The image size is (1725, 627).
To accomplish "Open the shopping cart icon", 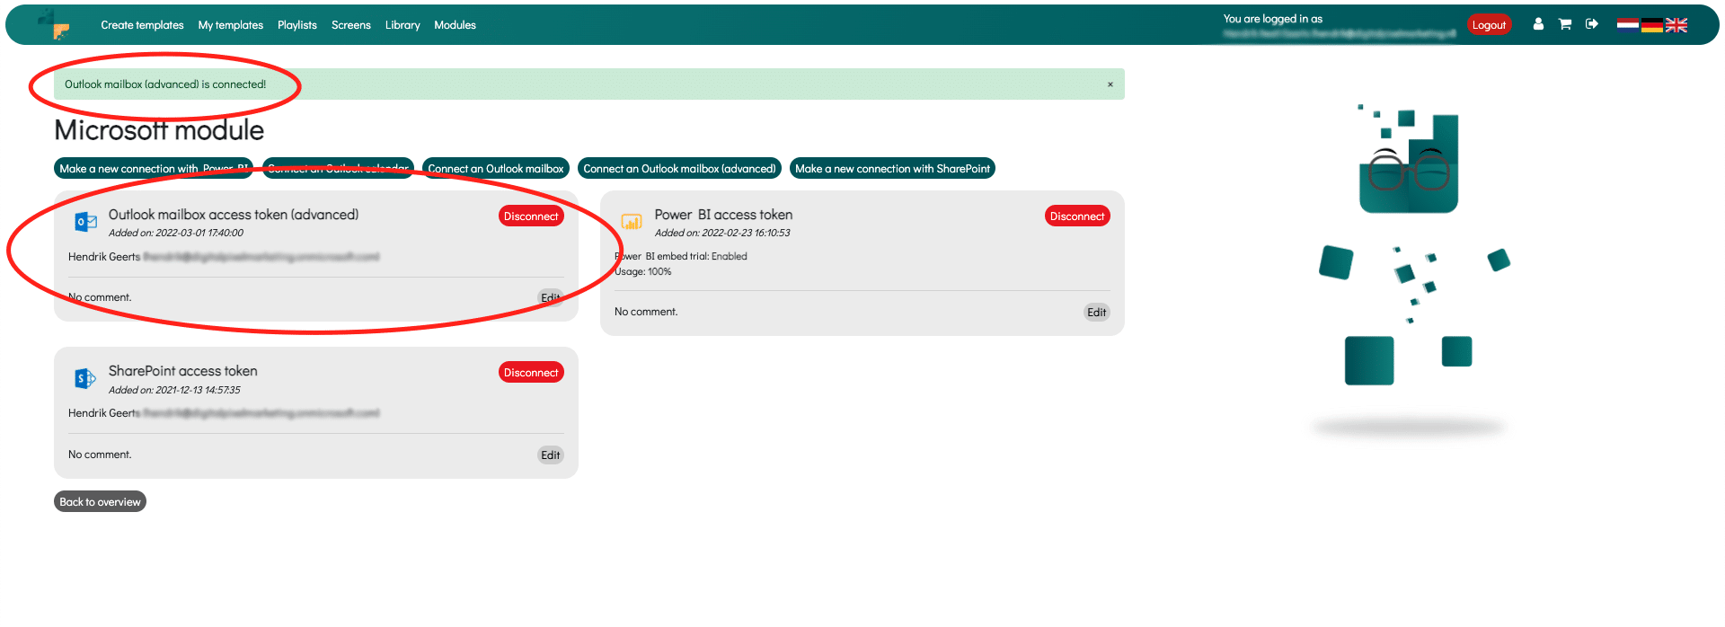I will (1565, 24).
